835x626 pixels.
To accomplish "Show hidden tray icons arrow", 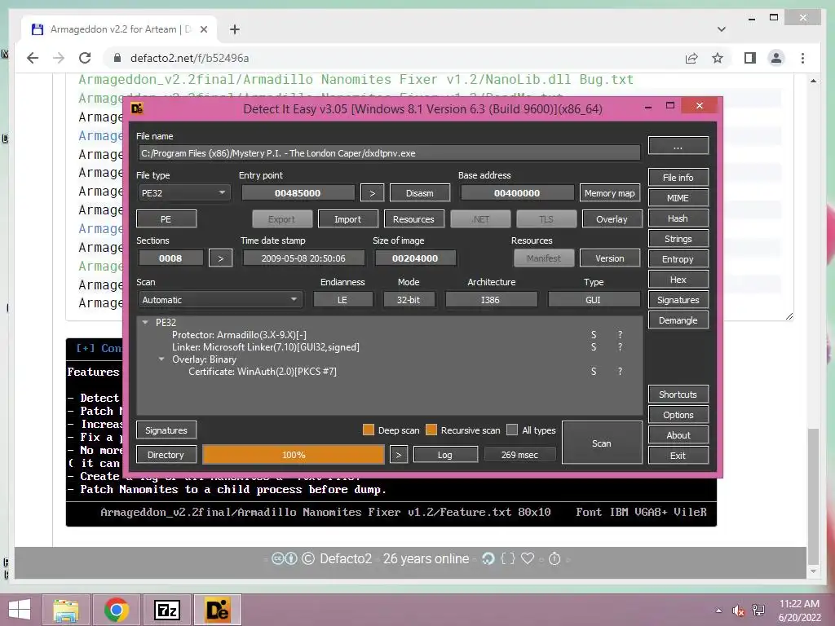I will 719,611.
